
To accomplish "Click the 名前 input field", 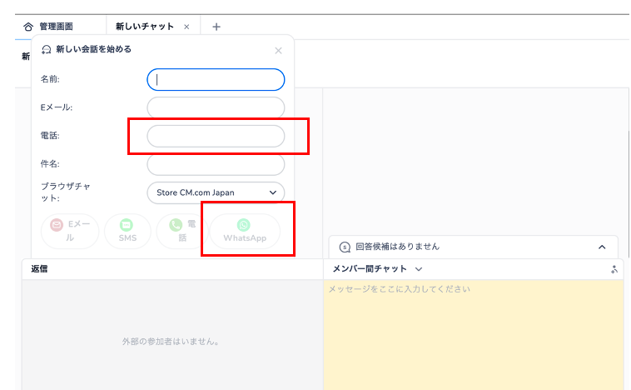I will click(216, 79).
